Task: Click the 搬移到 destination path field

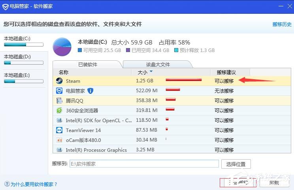Action: pyautogui.click(x=144, y=164)
